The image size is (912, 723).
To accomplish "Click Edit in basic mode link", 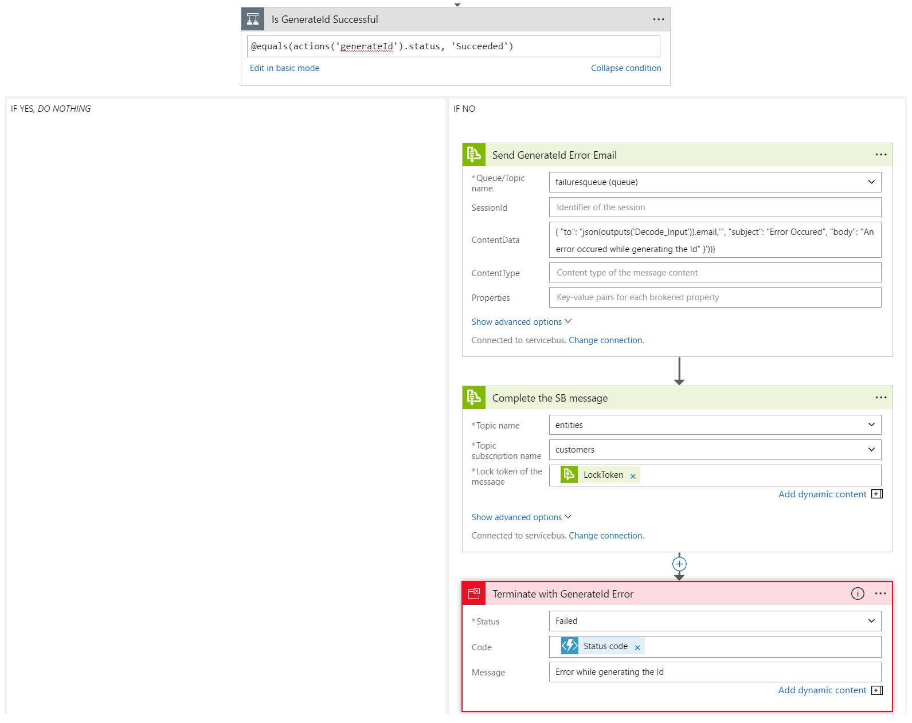I will click(x=284, y=68).
